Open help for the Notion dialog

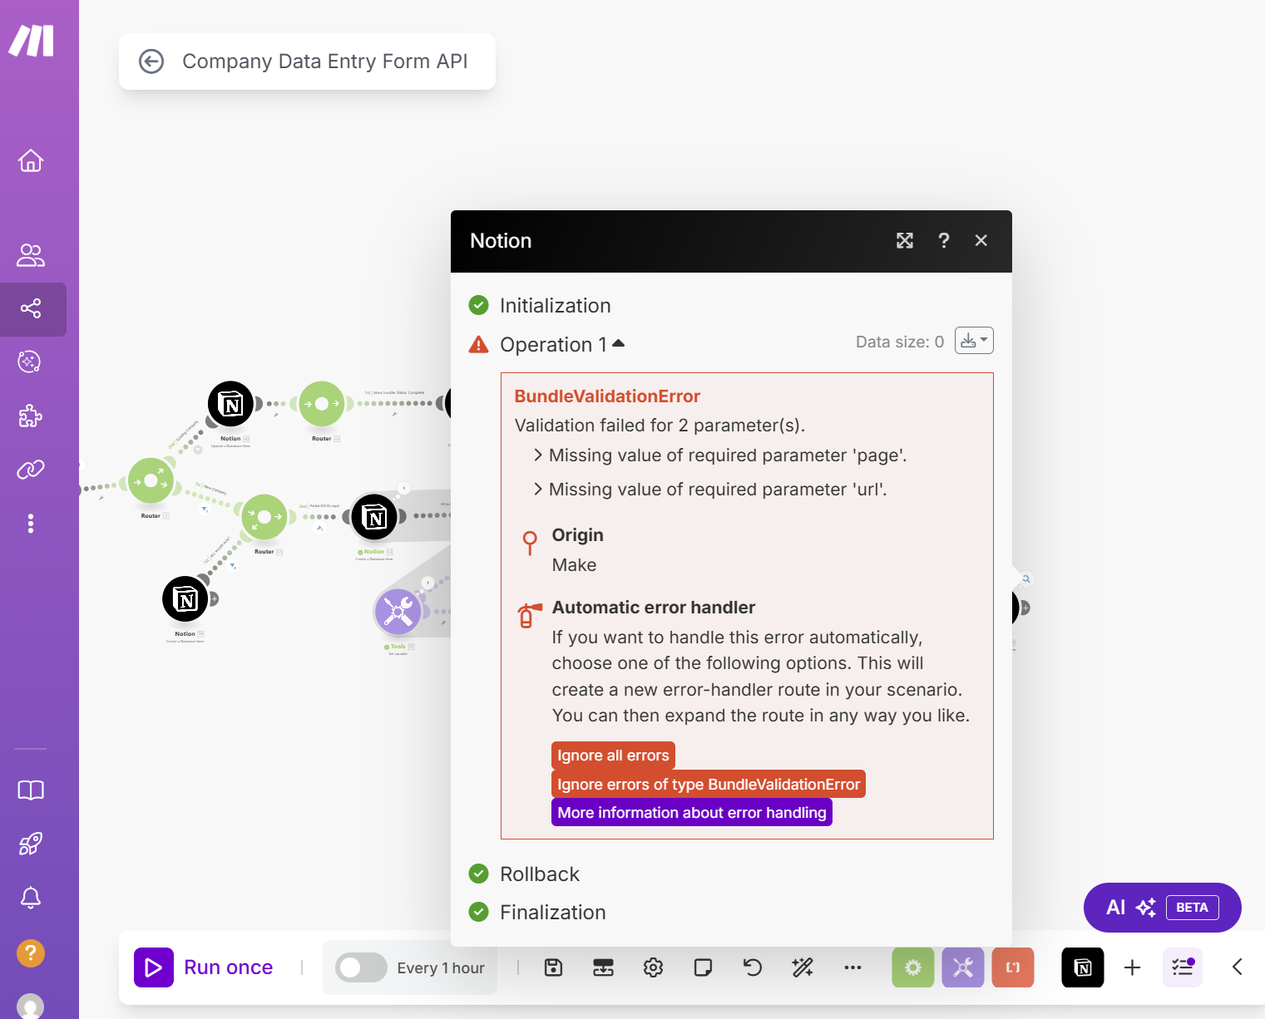pyautogui.click(x=944, y=241)
